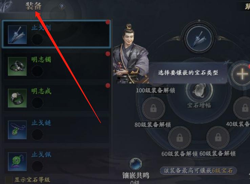This screenshot has height=184, width=250.
Task: Click the empty gem socket under 明志镯
Action: click(x=37, y=71)
